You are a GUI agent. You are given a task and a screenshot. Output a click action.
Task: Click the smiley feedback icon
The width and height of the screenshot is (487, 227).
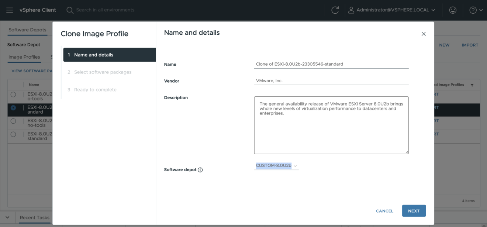point(453,10)
